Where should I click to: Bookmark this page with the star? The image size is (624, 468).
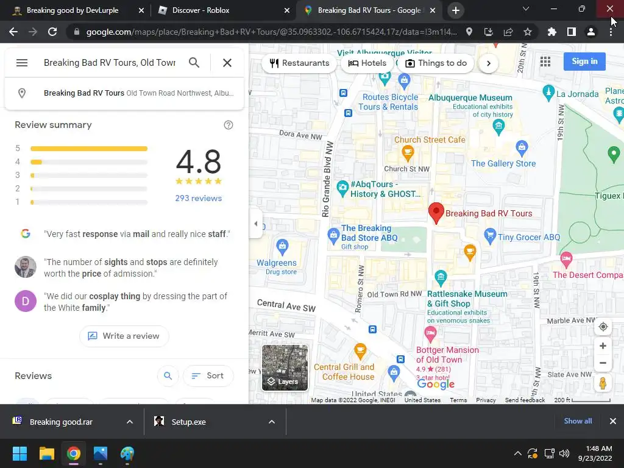[528, 32]
